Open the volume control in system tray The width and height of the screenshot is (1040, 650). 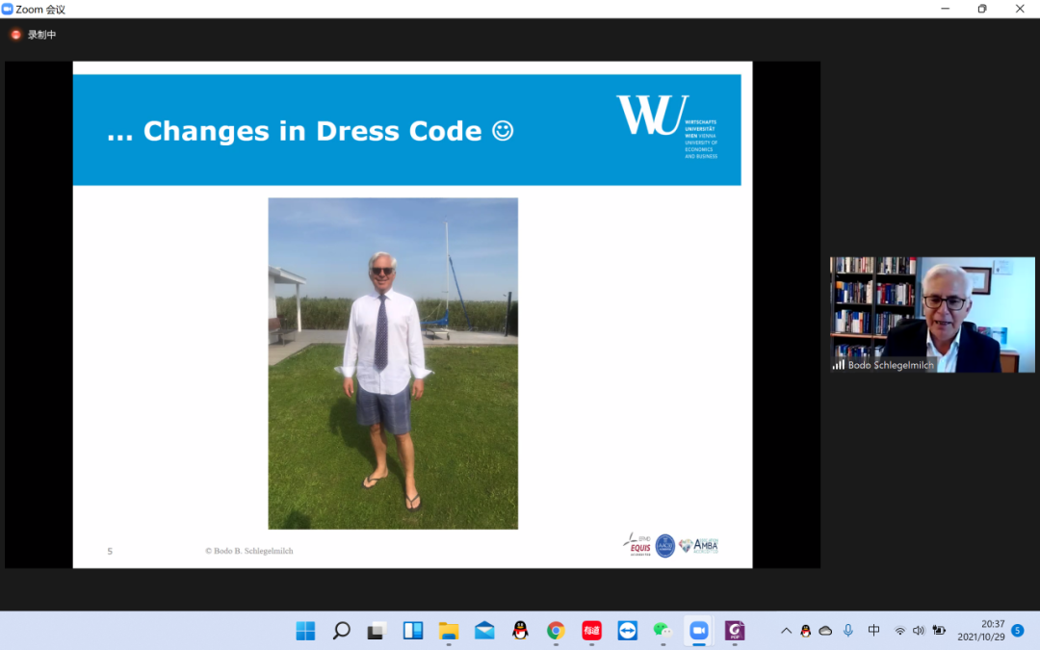tap(919, 631)
